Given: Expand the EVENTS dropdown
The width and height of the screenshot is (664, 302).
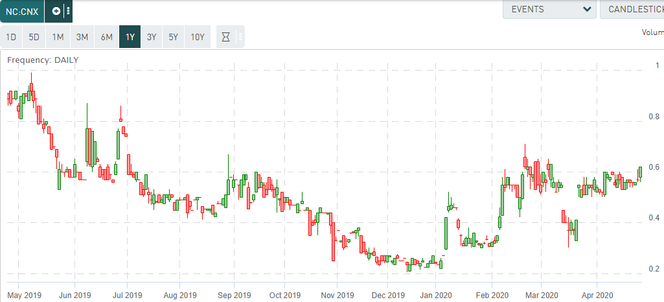Looking at the screenshot, I should coord(549,9).
